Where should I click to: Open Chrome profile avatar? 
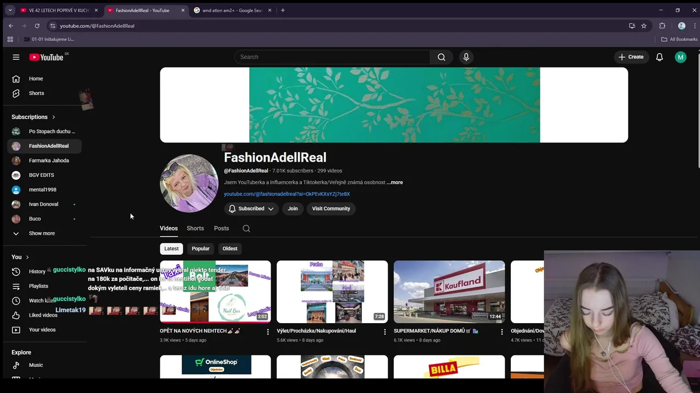point(681,26)
